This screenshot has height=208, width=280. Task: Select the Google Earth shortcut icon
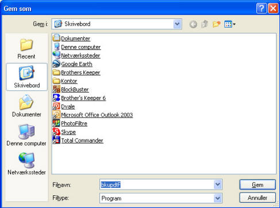pyautogui.click(x=56, y=64)
